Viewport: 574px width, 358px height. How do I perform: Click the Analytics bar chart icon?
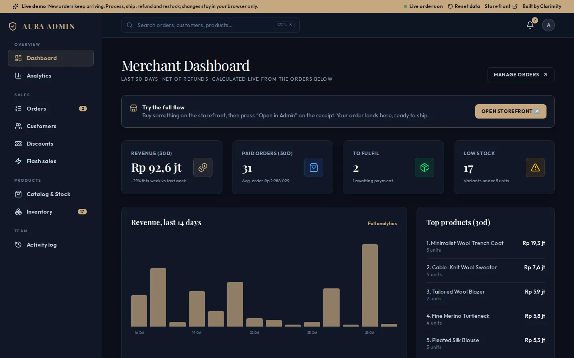tap(18, 76)
